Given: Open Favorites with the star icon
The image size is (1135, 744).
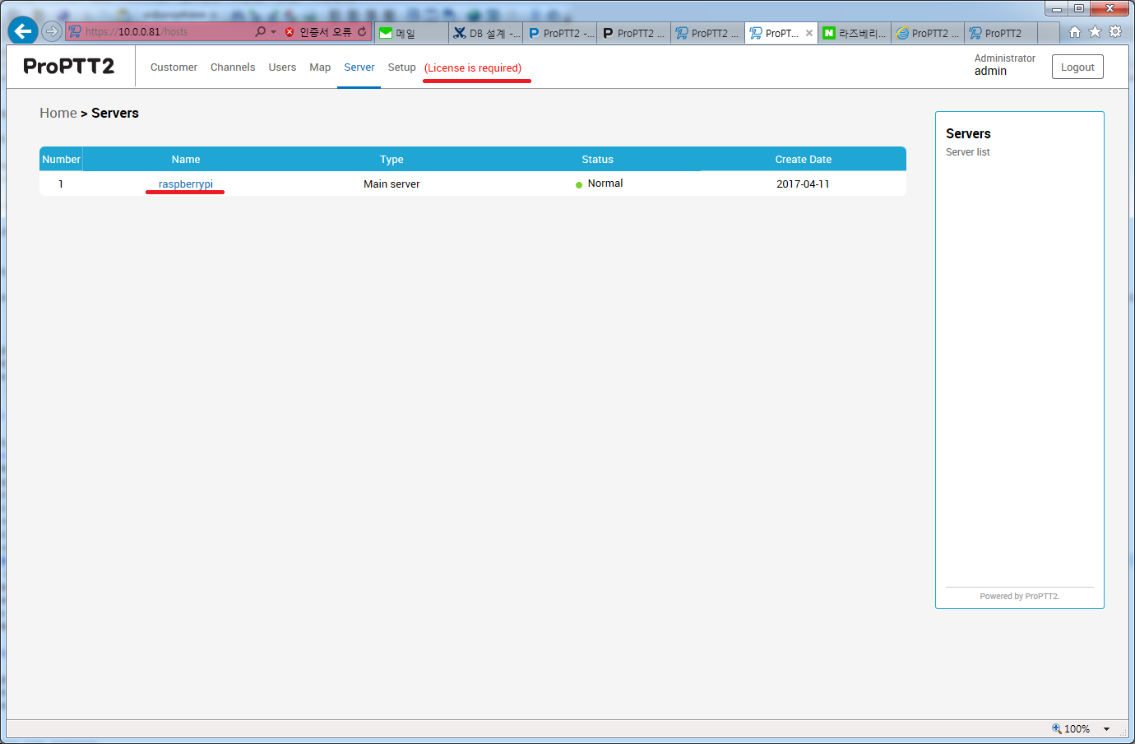Looking at the screenshot, I should pos(1095,32).
